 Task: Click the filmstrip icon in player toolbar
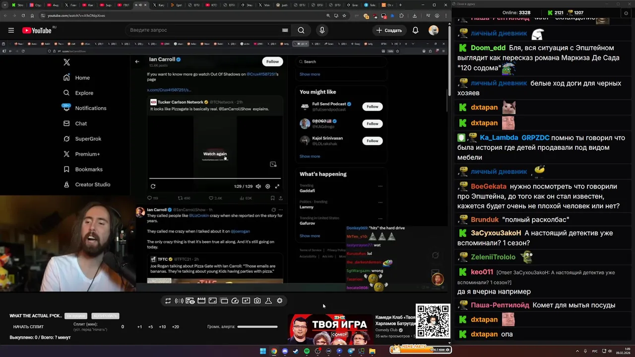click(224, 300)
